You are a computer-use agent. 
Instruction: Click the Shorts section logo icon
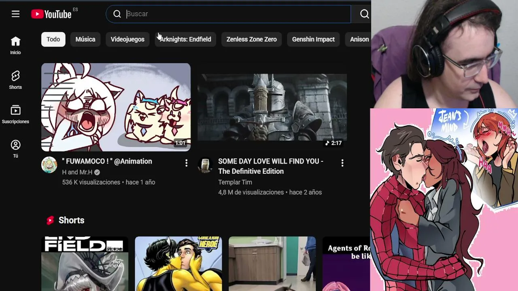(x=50, y=220)
